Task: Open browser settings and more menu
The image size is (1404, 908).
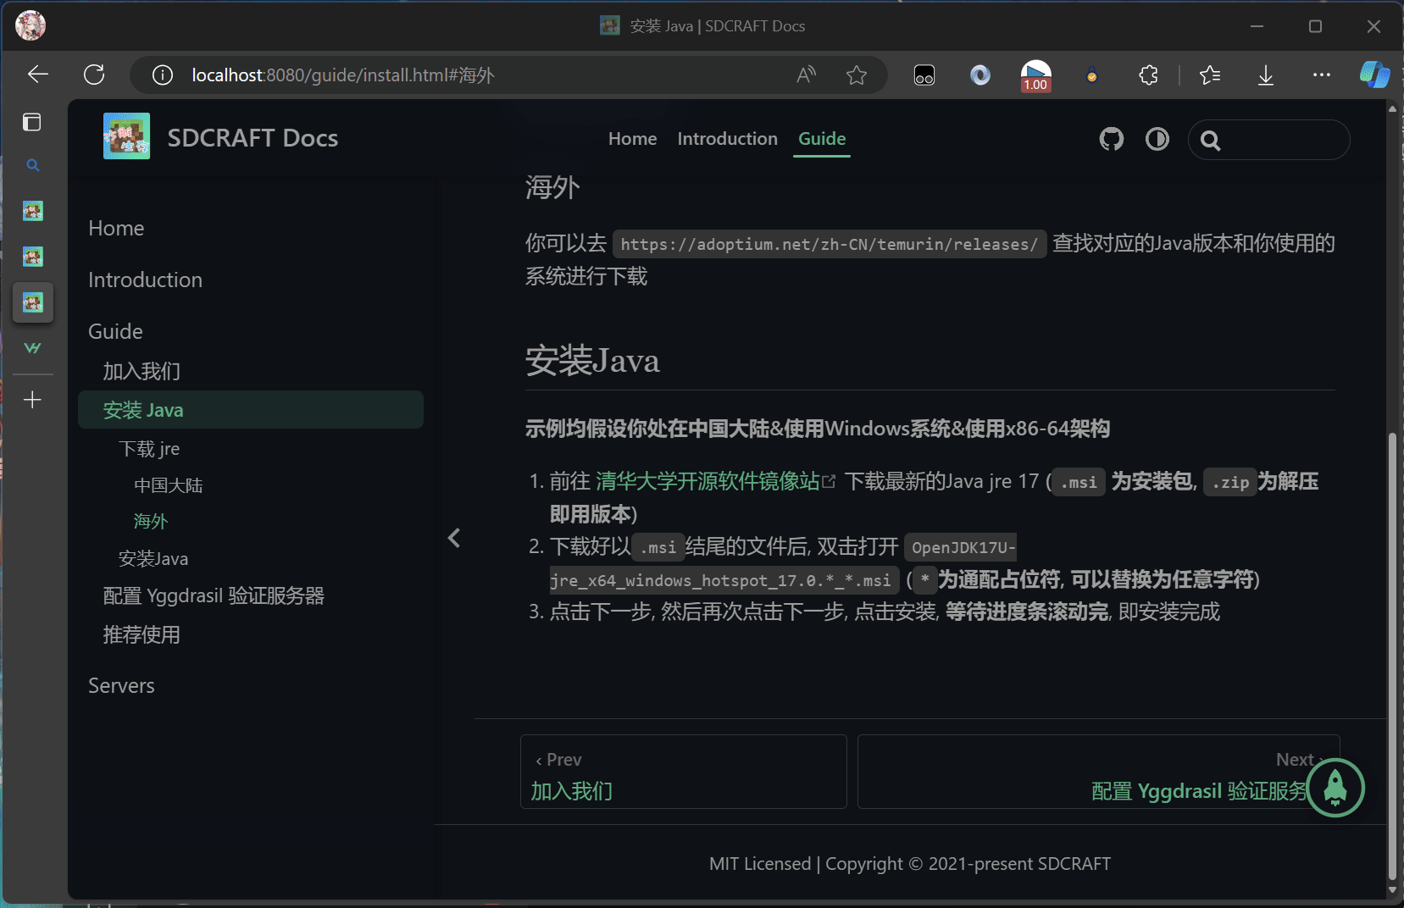Action: pos(1321,75)
